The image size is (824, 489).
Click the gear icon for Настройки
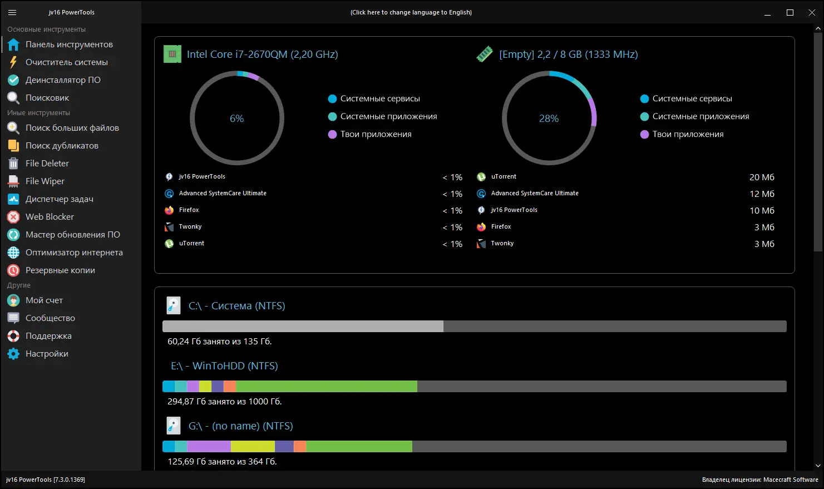(13, 354)
